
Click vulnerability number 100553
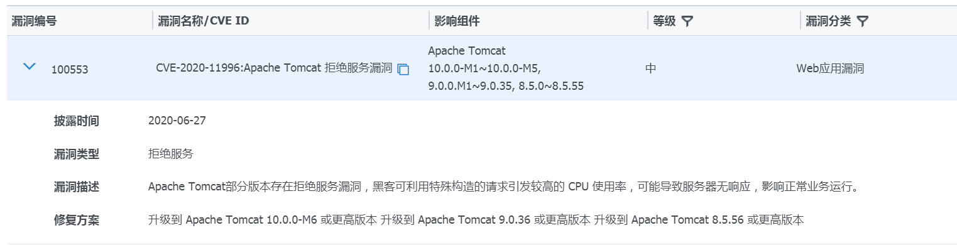(70, 70)
